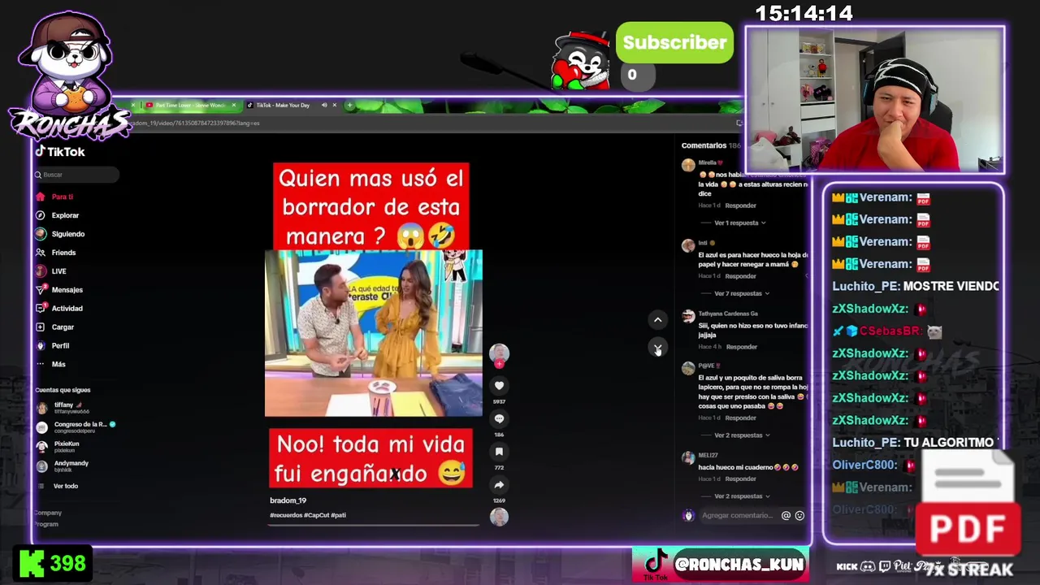Image resolution: width=1040 pixels, height=585 pixels.
Task: Switch to Part Time Lover YouTube tab
Action: point(190,105)
